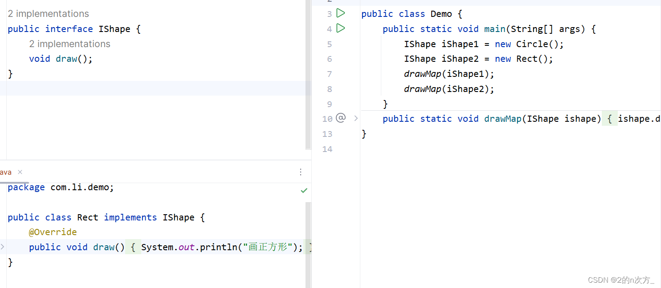The image size is (661, 288).
Task: Click the IShape name in interface declaration
Action: tap(114, 29)
